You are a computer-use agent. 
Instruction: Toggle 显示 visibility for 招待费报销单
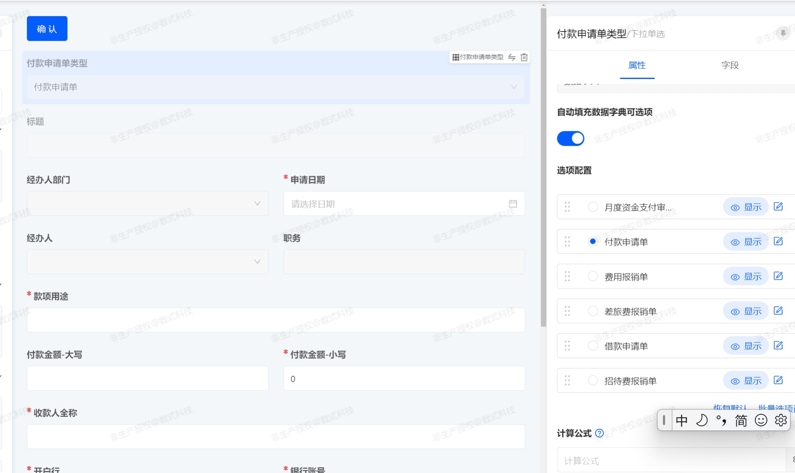click(x=746, y=381)
